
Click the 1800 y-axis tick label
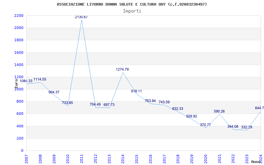(19, 40)
